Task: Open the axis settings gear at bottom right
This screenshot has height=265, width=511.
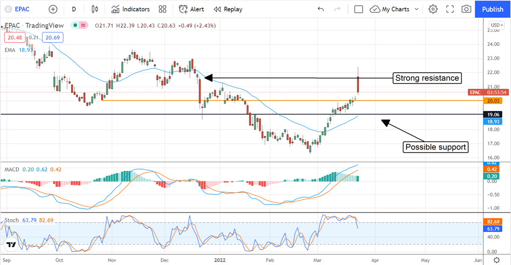Action: coord(497,259)
